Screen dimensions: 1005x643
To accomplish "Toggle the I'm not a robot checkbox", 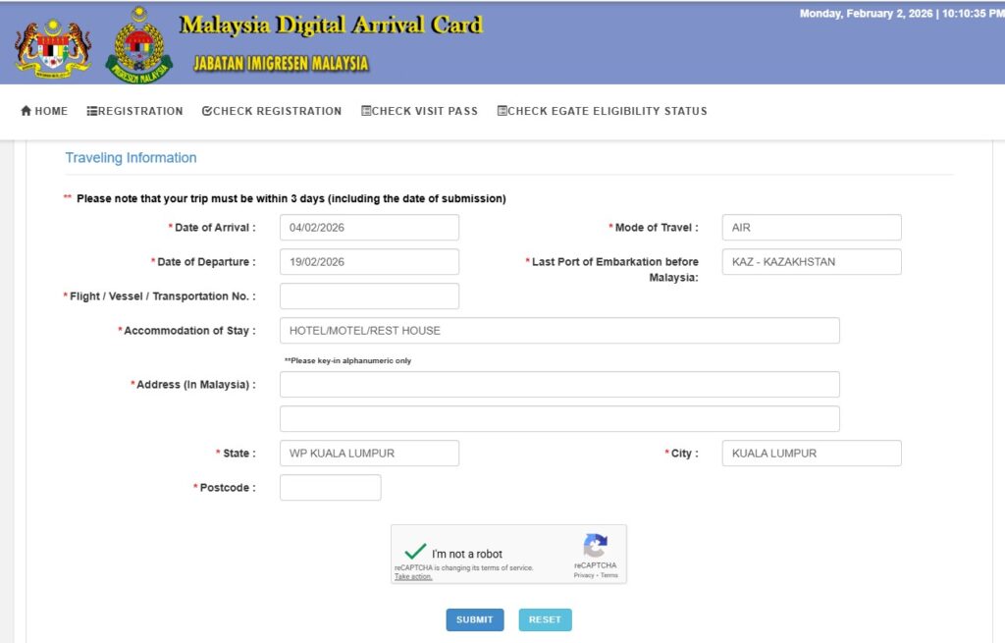I will [x=415, y=553].
